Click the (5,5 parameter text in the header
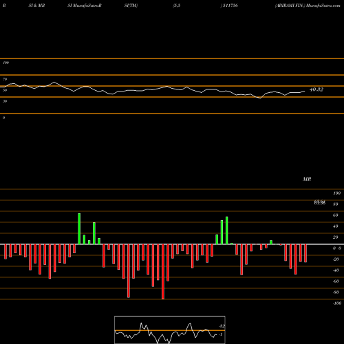 (177, 6)
